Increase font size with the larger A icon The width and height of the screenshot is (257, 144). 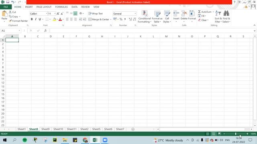coord(58,14)
